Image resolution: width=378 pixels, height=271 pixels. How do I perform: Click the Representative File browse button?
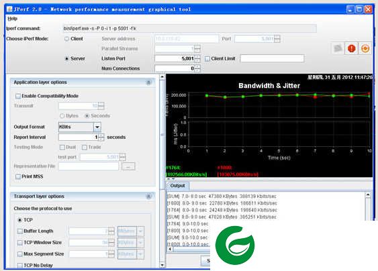coord(128,166)
